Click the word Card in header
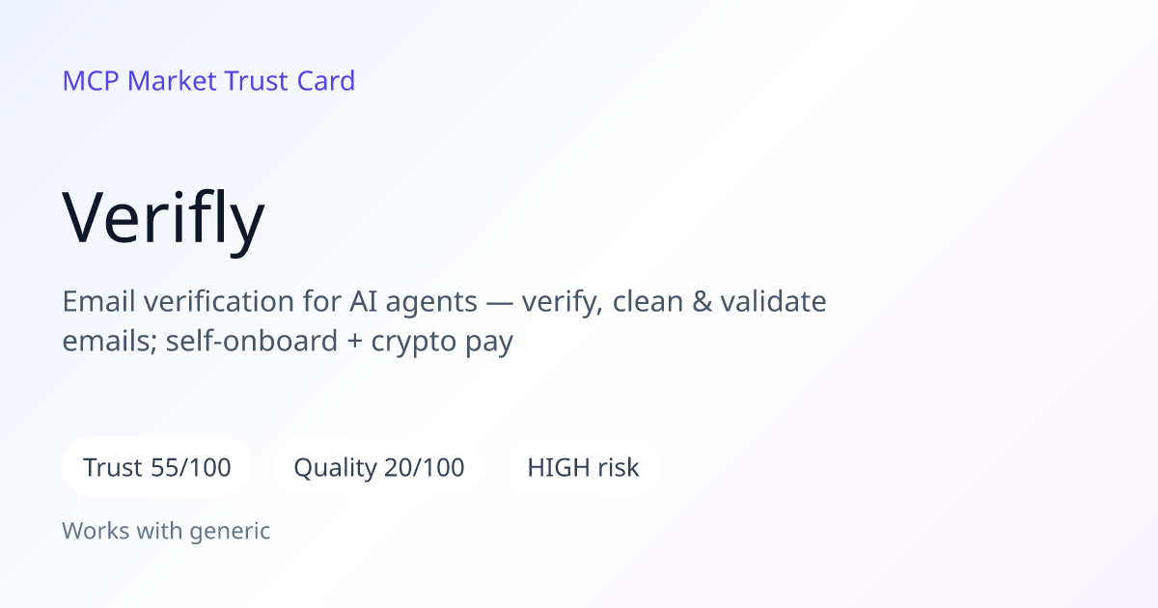Image resolution: width=1158 pixels, height=608 pixels. (325, 81)
